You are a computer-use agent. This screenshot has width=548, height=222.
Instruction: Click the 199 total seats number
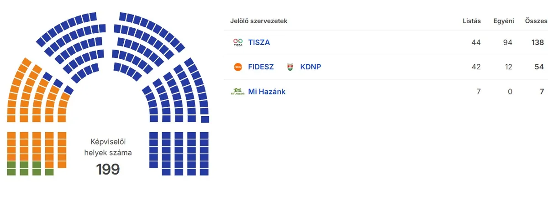coord(108,170)
